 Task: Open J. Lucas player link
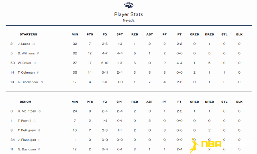point(24,44)
